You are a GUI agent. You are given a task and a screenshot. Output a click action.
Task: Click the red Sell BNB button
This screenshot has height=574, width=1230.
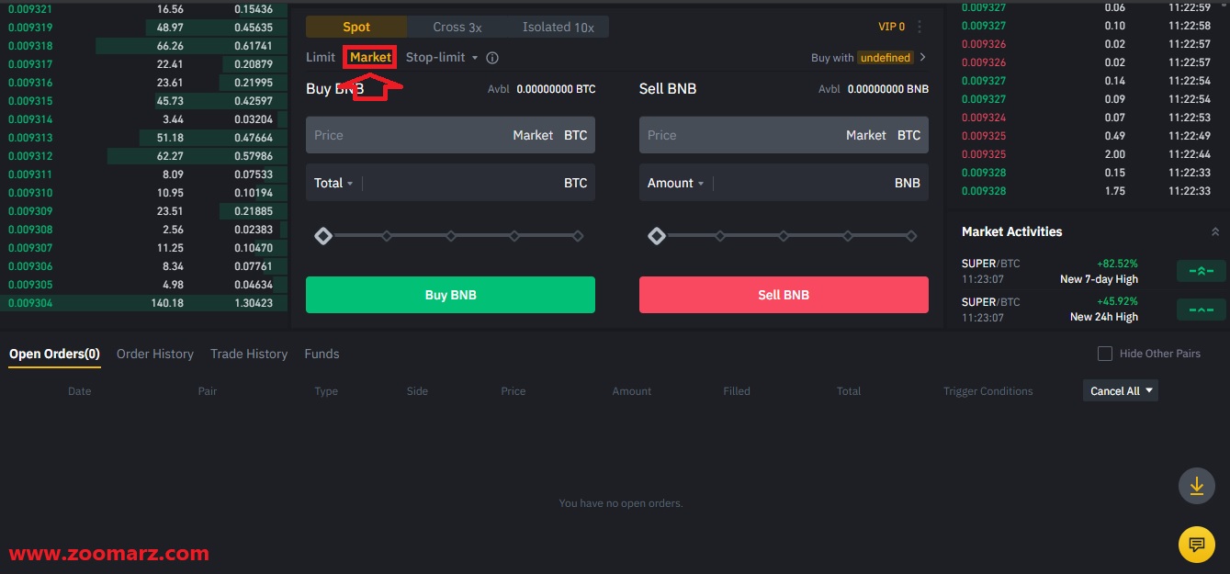(784, 295)
